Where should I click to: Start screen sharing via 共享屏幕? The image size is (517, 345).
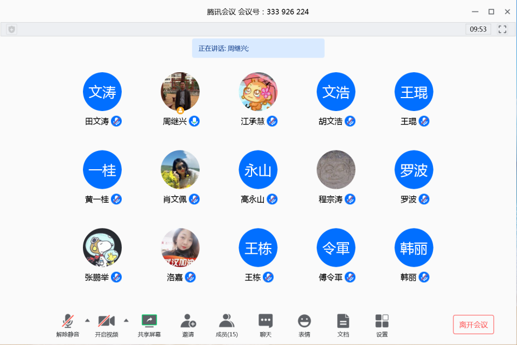point(149,325)
